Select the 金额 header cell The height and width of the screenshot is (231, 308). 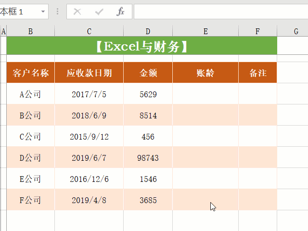tap(148, 73)
